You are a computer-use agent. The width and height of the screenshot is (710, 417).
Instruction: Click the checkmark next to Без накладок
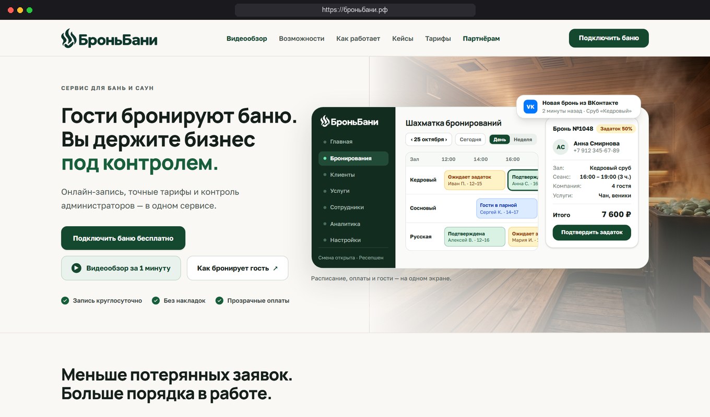click(156, 301)
